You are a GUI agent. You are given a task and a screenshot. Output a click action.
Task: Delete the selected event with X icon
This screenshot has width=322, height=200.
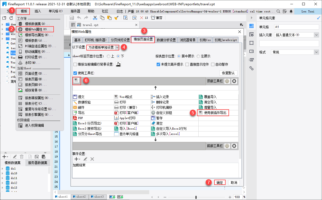point(92,159)
